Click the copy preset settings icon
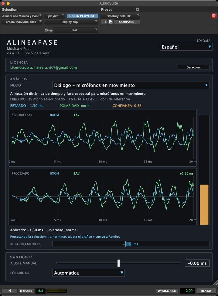Image resolution: width=218 pixels, height=296 pixels. (111, 22)
